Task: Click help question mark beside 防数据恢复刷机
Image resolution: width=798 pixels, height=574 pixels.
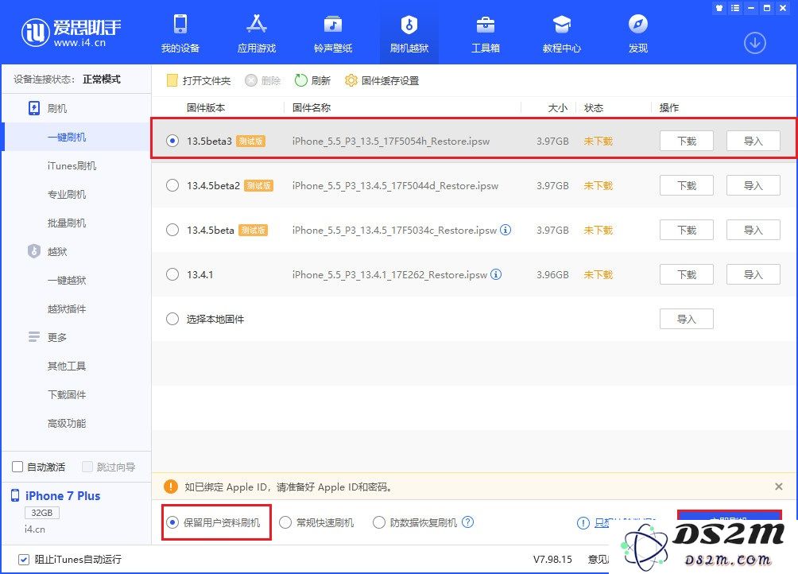Action: 467,522
